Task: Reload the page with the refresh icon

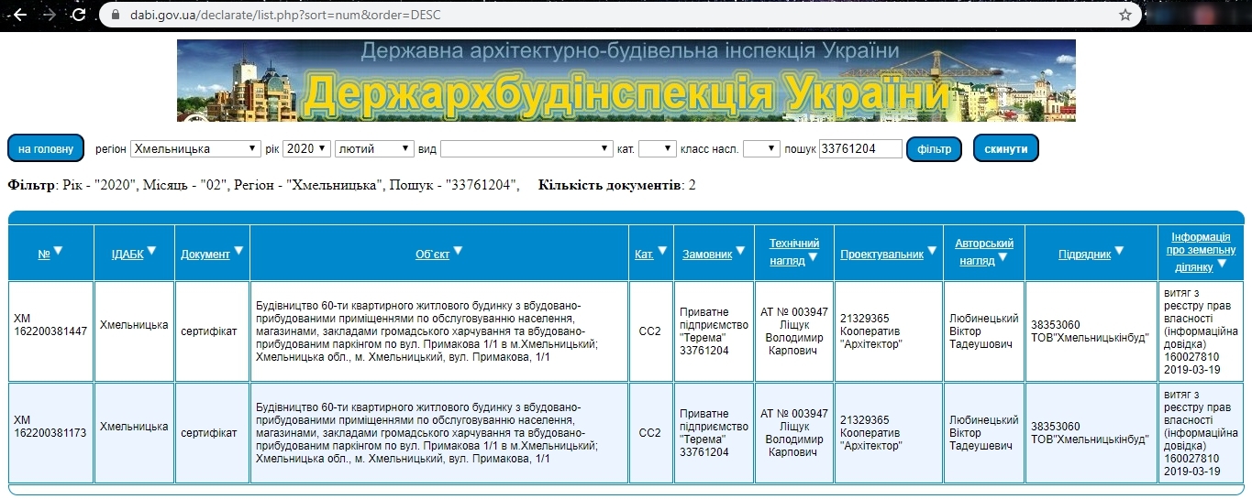Action: click(x=79, y=15)
